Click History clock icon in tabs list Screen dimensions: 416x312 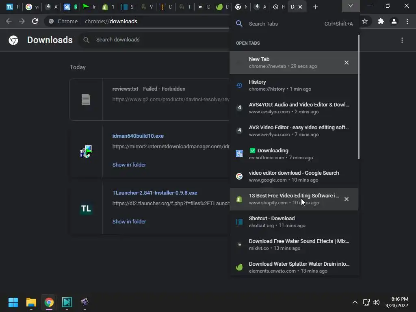coord(239,85)
